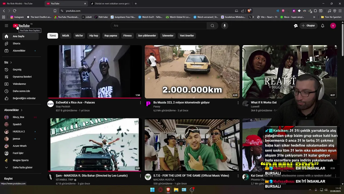Screen dimensions: 344x194
Task: Open Daha sonra izle list
Action: pos(20,91)
